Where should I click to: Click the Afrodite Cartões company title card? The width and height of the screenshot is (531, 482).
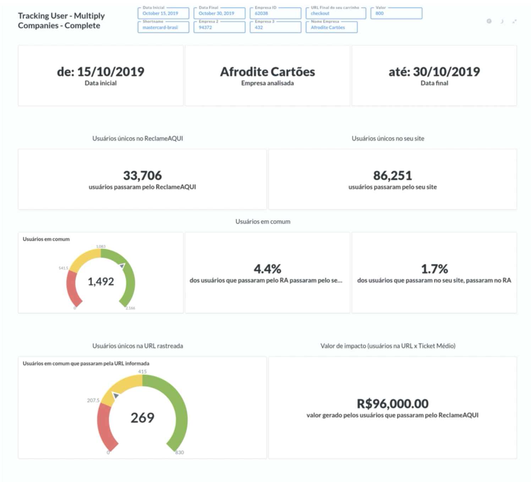point(268,75)
